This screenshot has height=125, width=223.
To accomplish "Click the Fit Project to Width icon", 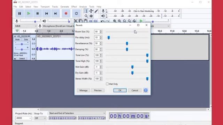I will [x=129, y=21].
